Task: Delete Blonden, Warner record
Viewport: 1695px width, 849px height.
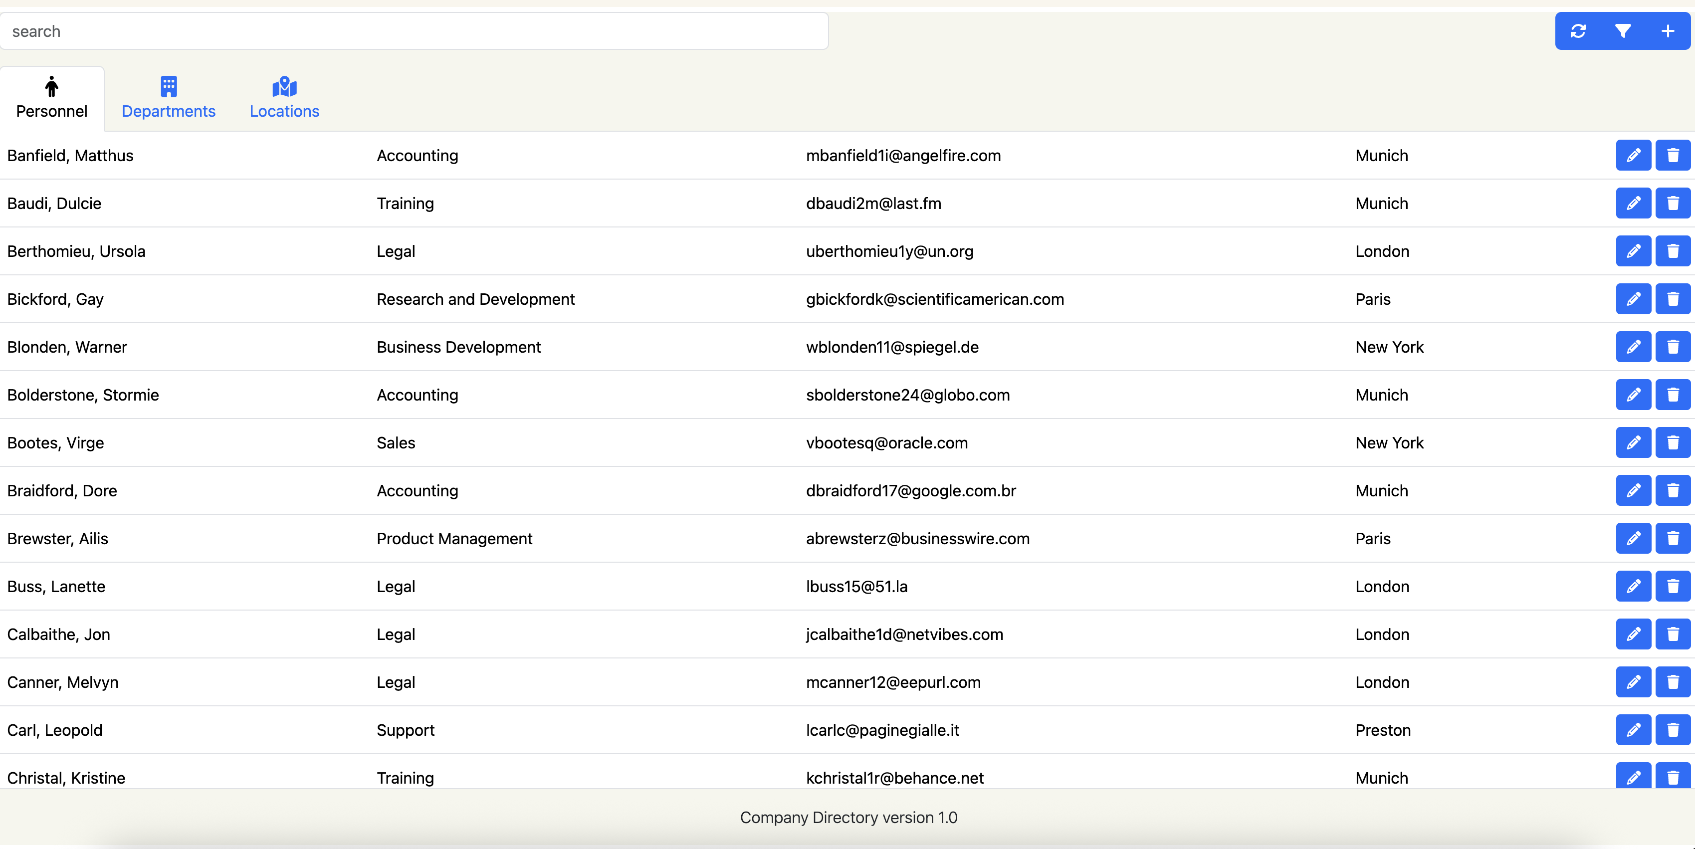Action: [1673, 347]
